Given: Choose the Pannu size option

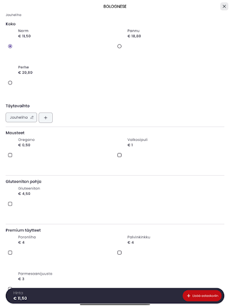Looking at the screenshot, I should pos(119,46).
